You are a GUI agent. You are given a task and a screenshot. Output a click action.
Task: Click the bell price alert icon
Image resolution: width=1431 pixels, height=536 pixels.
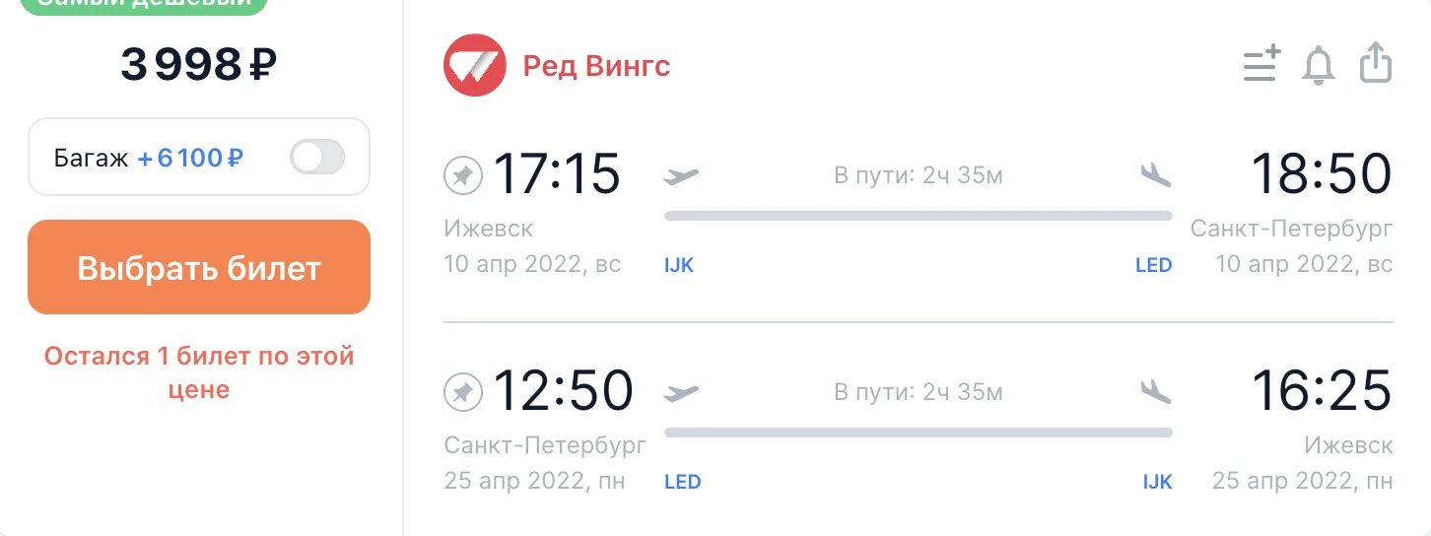(x=1319, y=66)
